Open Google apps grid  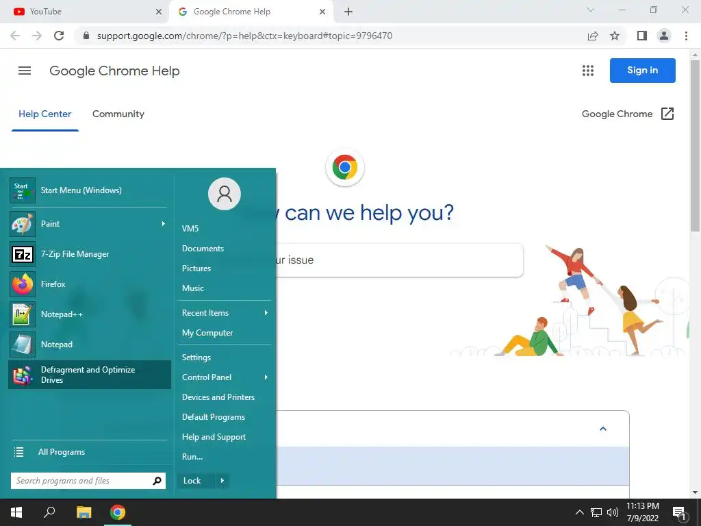[588, 71]
